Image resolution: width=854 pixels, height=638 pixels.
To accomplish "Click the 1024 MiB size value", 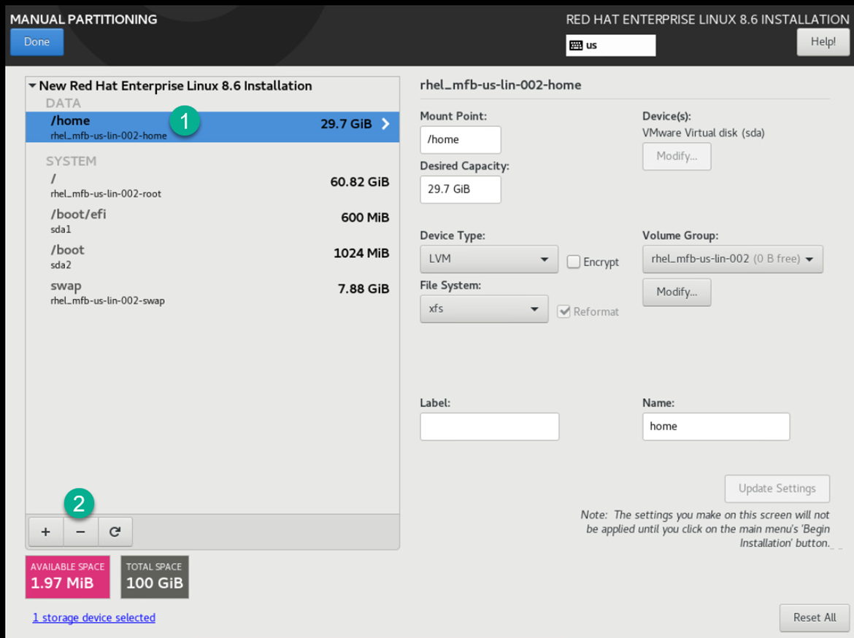I will click(361, 253).
